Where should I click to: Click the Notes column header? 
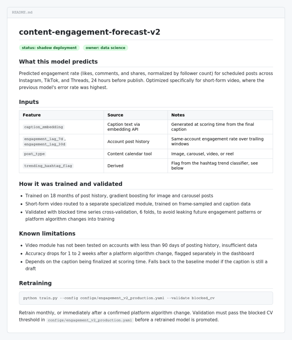click(x=178, y=115)
